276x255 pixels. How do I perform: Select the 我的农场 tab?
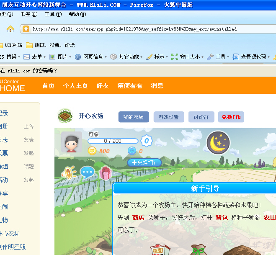[134, 117]
